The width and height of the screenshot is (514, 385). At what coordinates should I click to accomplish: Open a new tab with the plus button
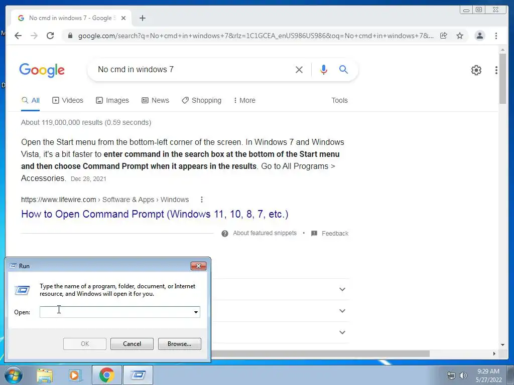pyautogui.click(x=142, y=18)
